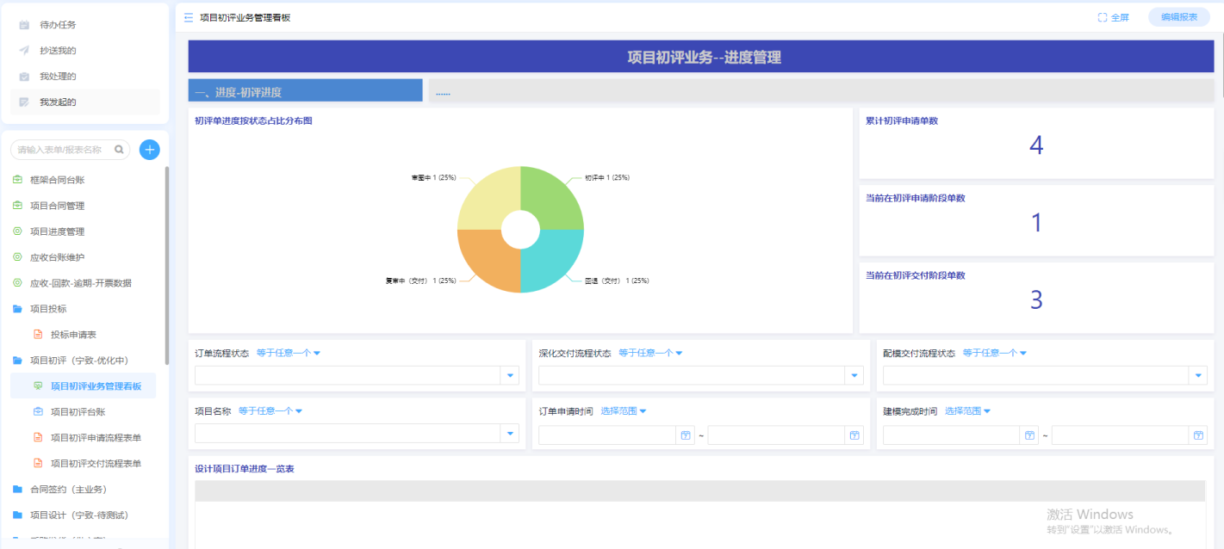1224x549 pixels.
Task: Select the 进度-初评进度 tab
Action: click(x=305, y=91)
